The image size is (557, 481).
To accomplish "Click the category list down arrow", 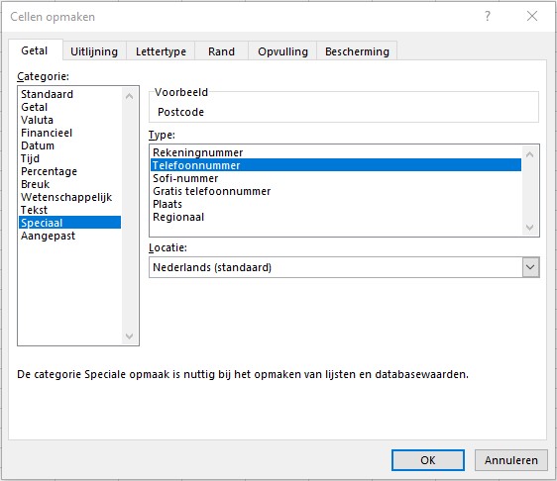I will pyautogui.click(x=129, y=336).
